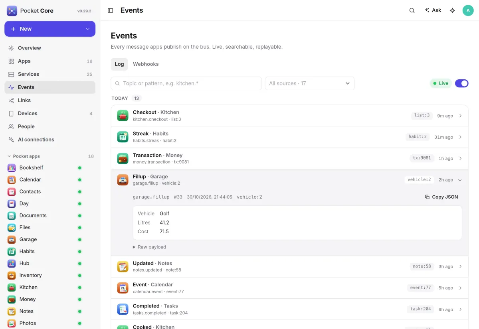Open the Calendar app in sidebar
Viewport: 479px width, 329px height.
50,179
